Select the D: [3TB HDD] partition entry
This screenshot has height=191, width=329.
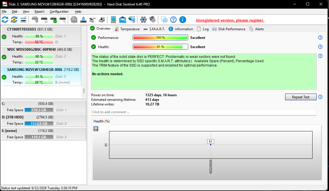pos(43,120)
